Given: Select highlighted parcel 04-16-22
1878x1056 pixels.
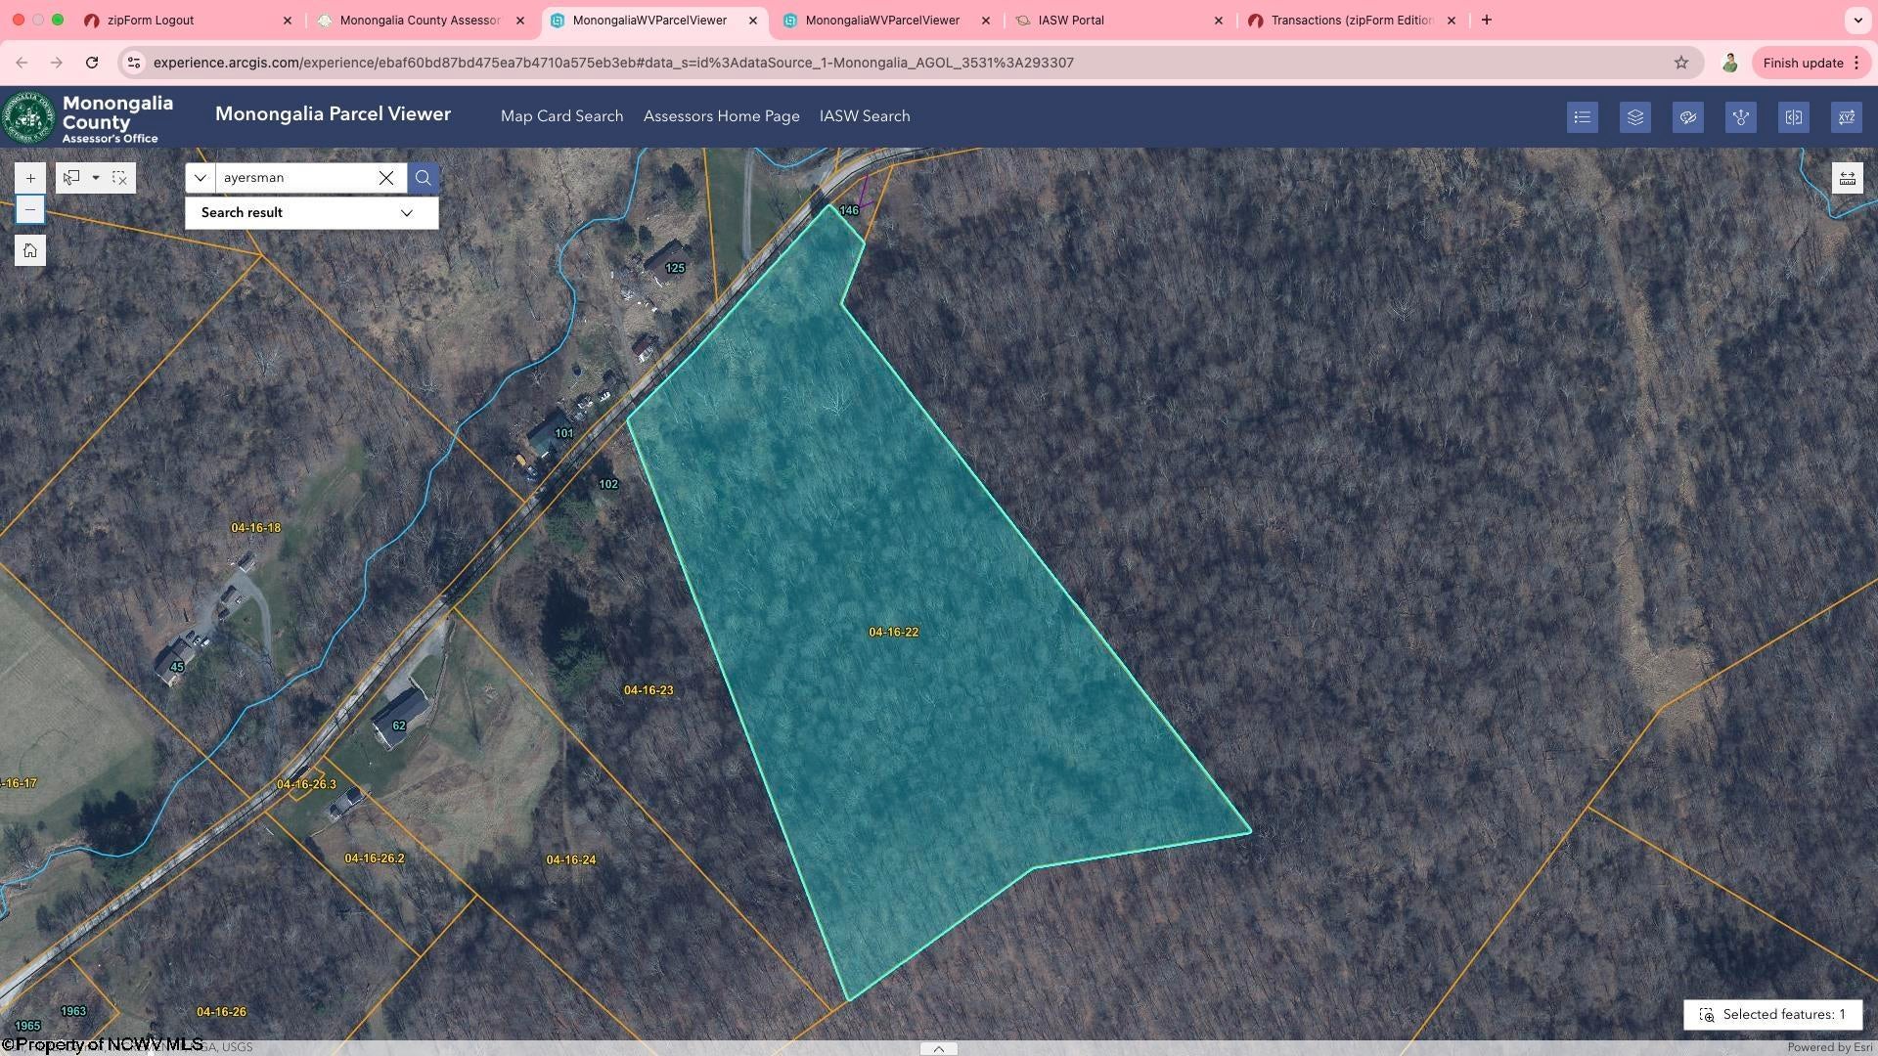Looking at the screenshot, I should 893,633.
